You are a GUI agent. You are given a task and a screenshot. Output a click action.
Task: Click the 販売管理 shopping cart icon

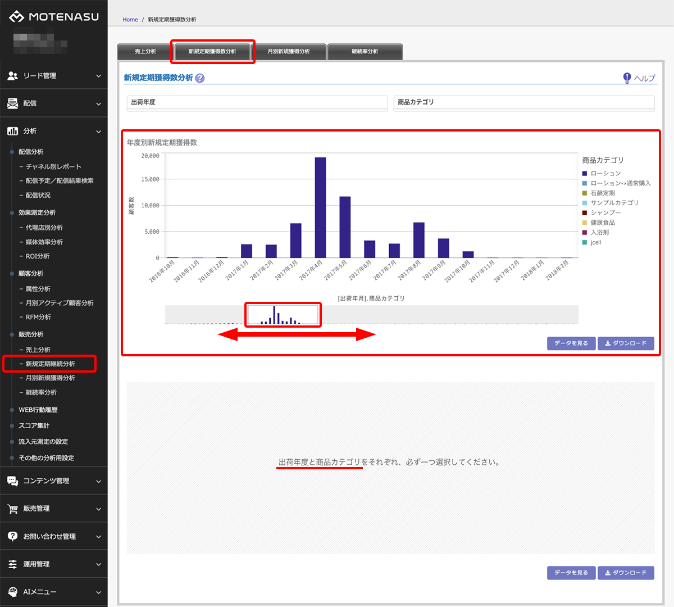point(12,509)
